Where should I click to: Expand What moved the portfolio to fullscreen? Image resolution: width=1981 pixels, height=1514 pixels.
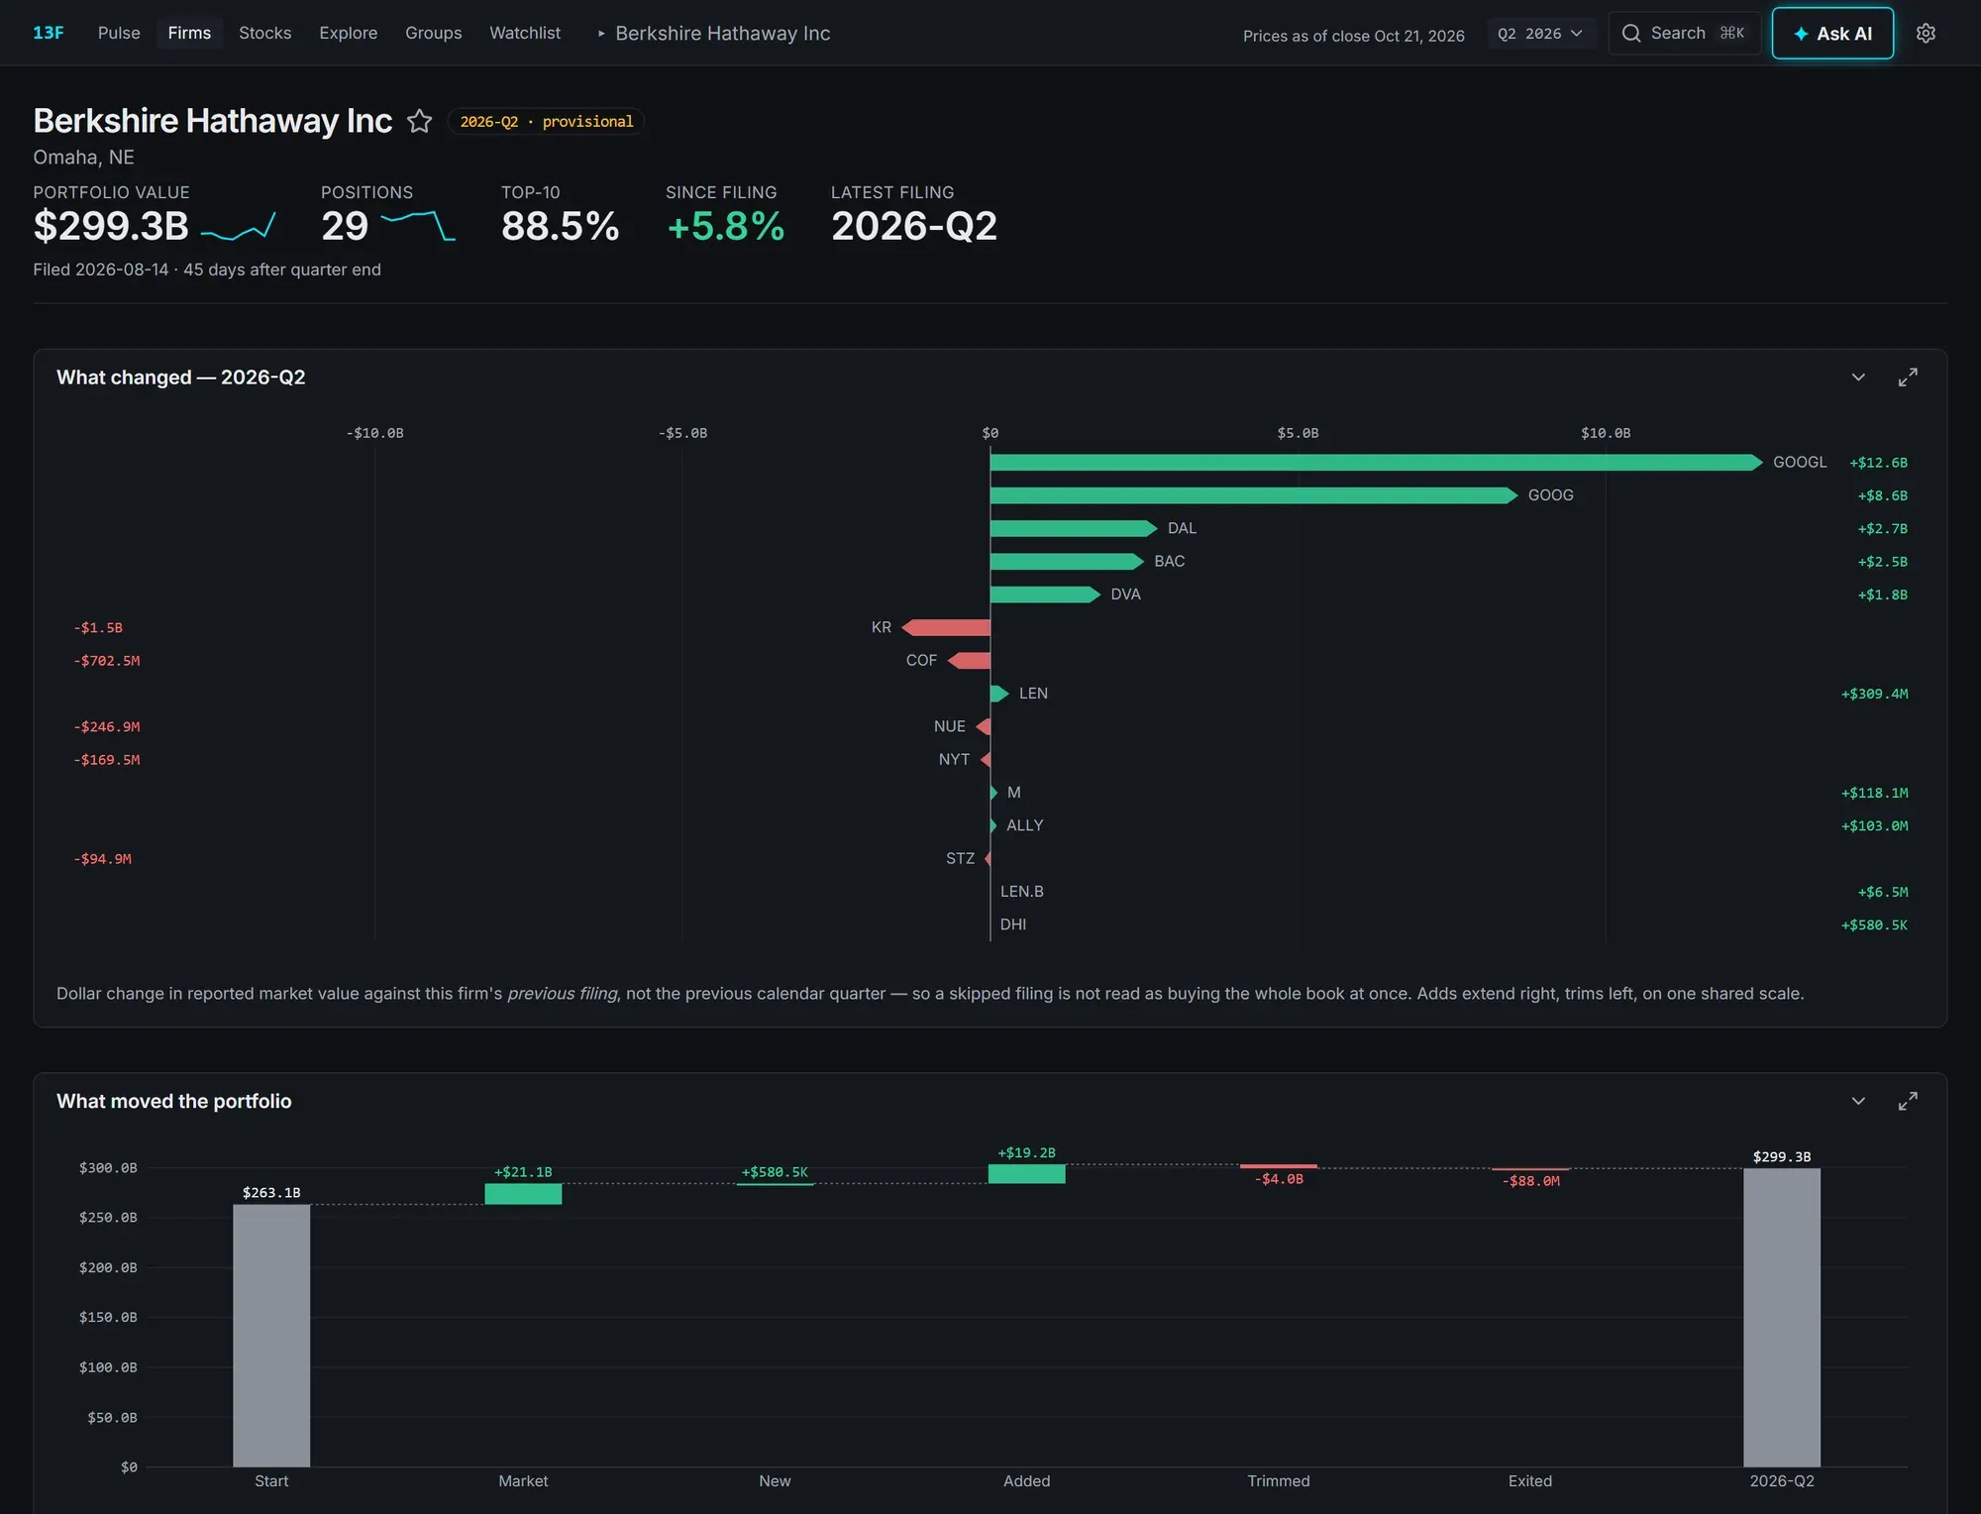click(1908, 1101)
